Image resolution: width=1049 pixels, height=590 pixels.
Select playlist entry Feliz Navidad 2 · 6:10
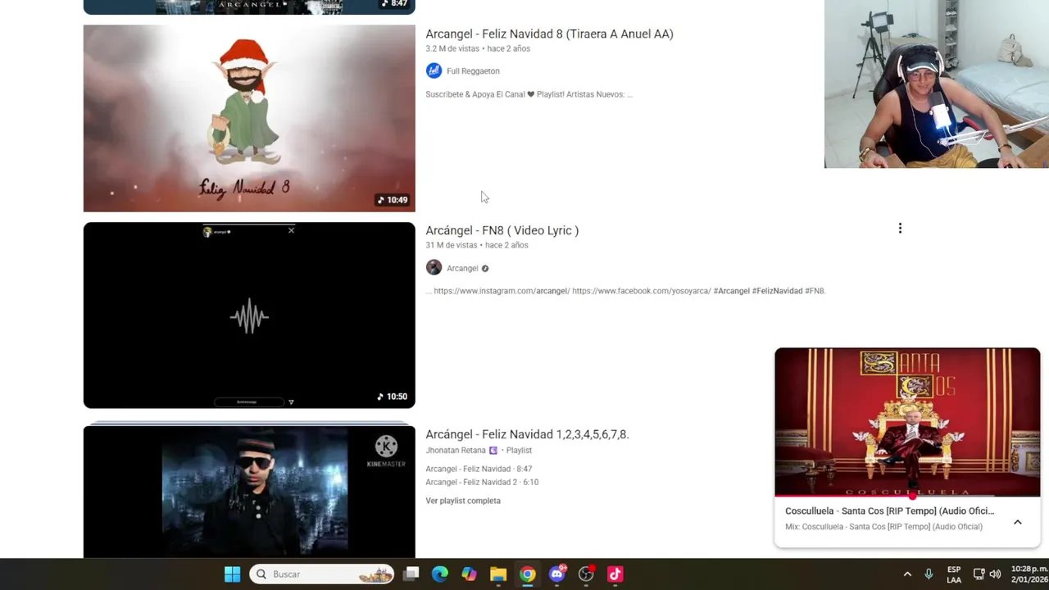[482, 482]
